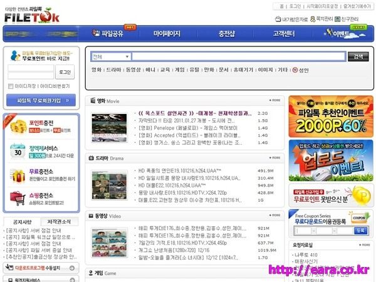Click the 검색 search button
This screenshot has width=376, height=282.
(x=358, y=56)
